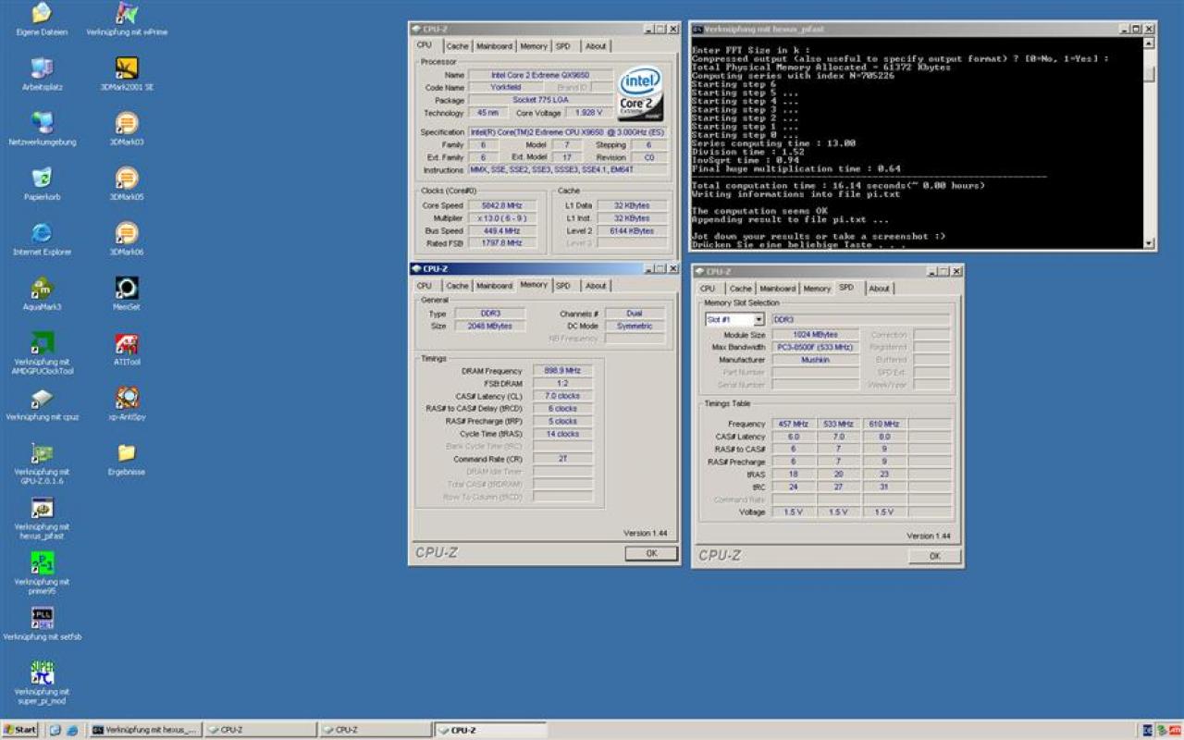This screenshot has width=1184, height=740.
Task: Launch the setfsb desktop shortcut
Action: tap(42, 618)
